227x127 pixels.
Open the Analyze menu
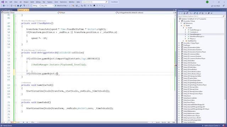50,2
